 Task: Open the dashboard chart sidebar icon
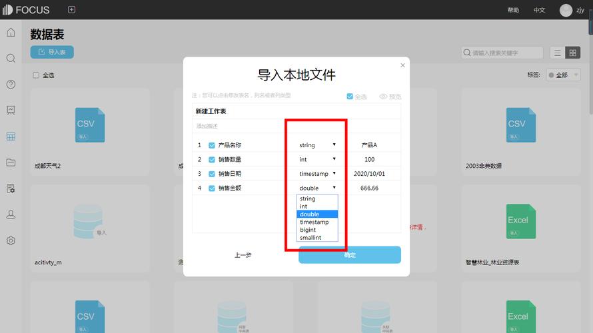(11, 110)
